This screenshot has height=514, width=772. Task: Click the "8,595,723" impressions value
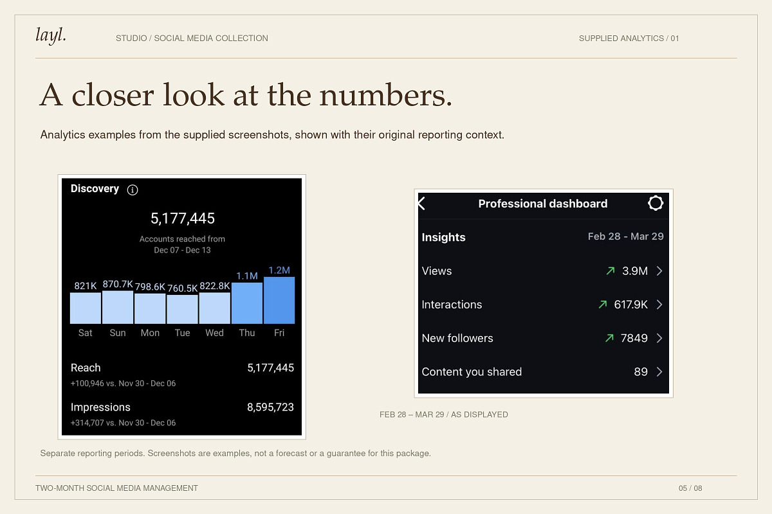pyautogui.click(x=270, y=407)
